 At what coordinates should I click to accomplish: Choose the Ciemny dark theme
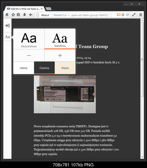click(x=44, y=68)
